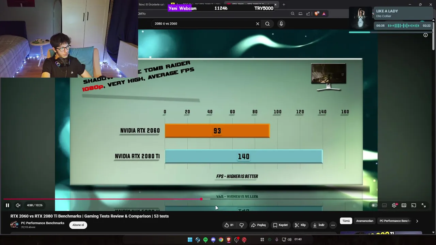The height and width of the screenshot is (245, 436).
Task: Open more actions three-dot menu
Action: (333, 225)
